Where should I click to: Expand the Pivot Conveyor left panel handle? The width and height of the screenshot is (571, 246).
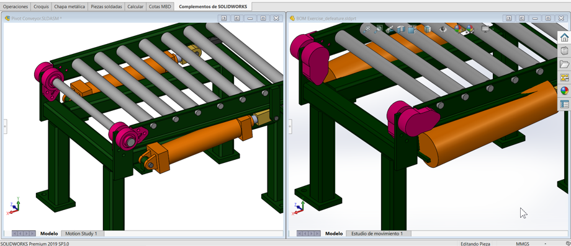pos(5,126)
